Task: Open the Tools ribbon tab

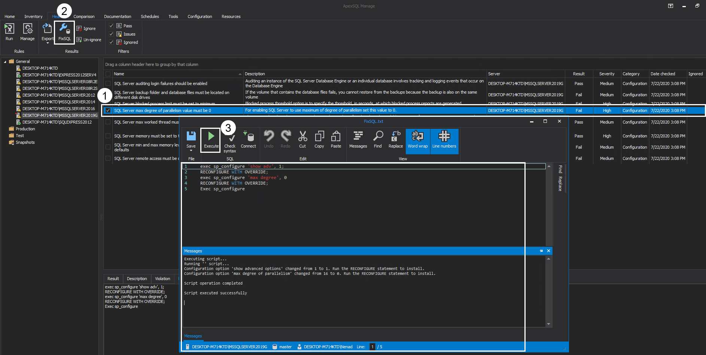Action: [x=173, y=16]
